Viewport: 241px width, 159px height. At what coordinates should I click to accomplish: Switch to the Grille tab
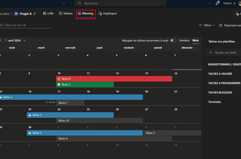pyautogui.click(x=48, y=14)
